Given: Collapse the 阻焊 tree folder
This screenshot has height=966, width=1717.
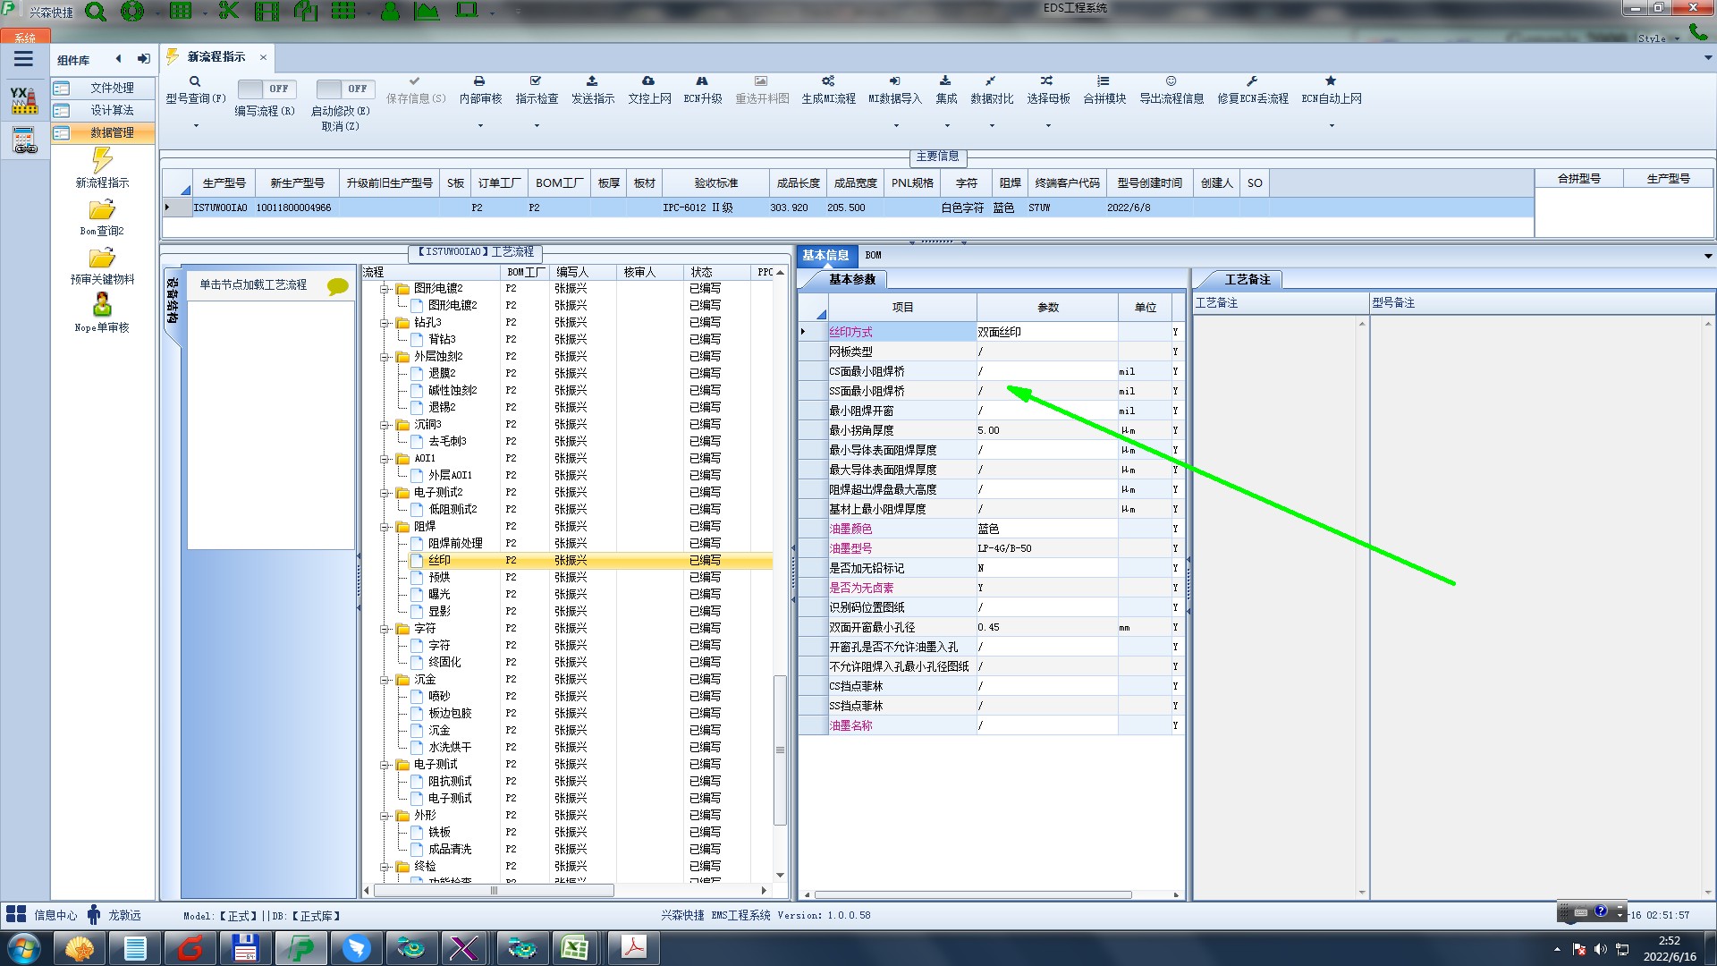Looking at the screenshot, I should [385, 527].
